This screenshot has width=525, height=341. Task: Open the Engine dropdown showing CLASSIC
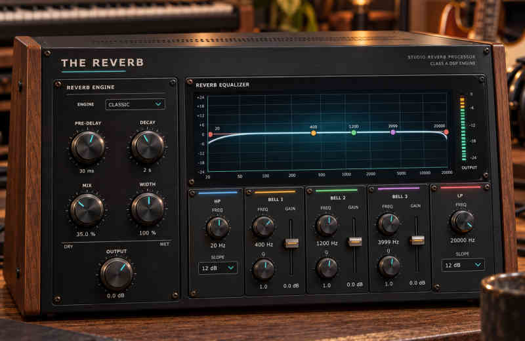pos(135,104)
